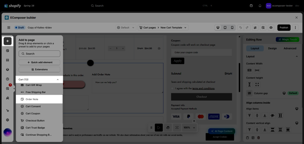Align items to top

click(x=249, y=116)
